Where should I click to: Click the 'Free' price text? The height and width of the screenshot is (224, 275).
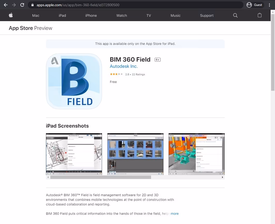113,82
